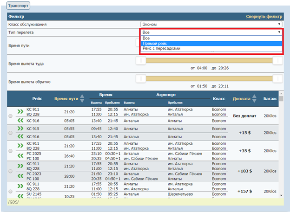
Task: Click right handle of Время вылета туда slider
Action: pyautogui.click(x=277, y=61)
